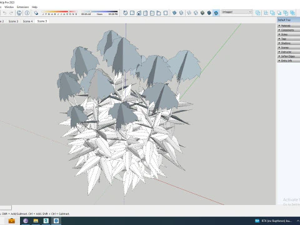Open the Extensions menu
Viewport: 300px width, 225px height.
pyautogui.click(x=22, y=7)
